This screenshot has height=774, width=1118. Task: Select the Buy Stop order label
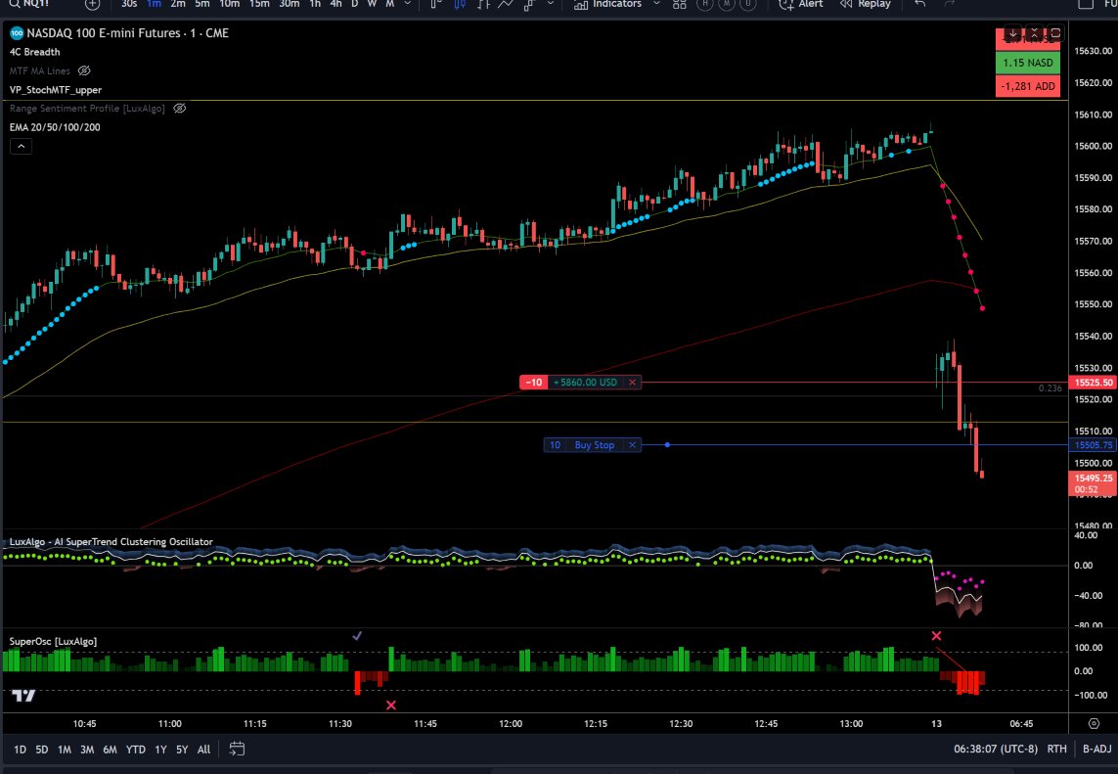coord(594,445)
